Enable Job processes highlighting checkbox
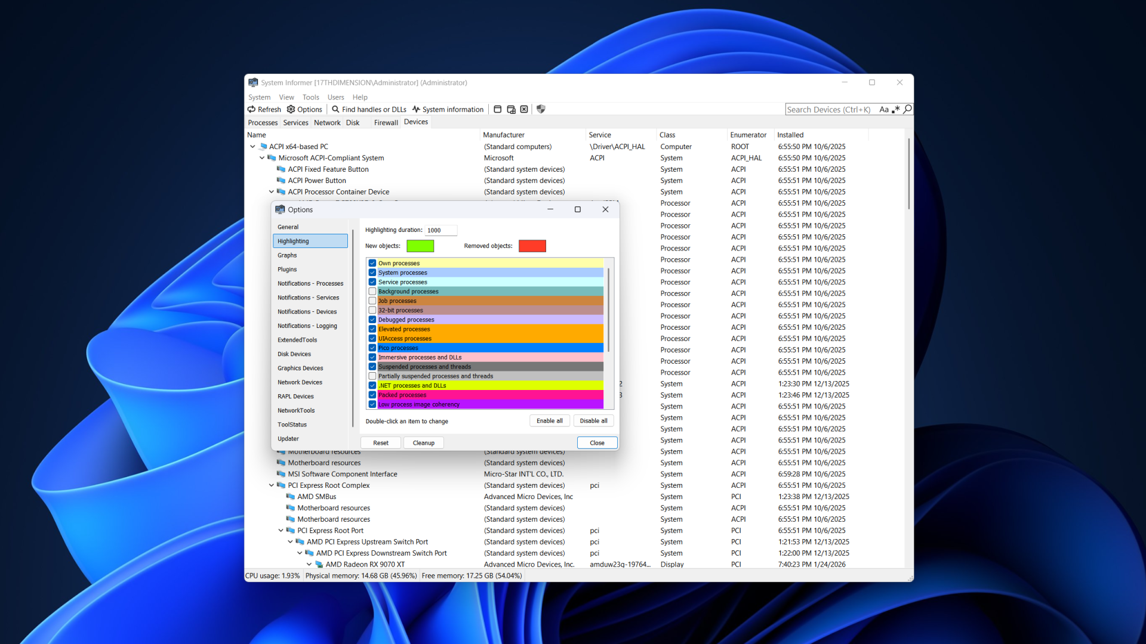This screenshot has width=1146, height=644. pos(372,301)
